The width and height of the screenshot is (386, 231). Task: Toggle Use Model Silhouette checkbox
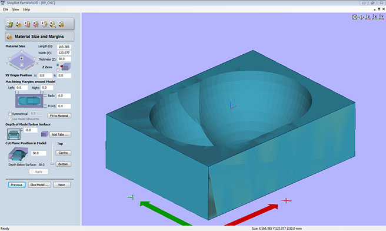point(9,119)
